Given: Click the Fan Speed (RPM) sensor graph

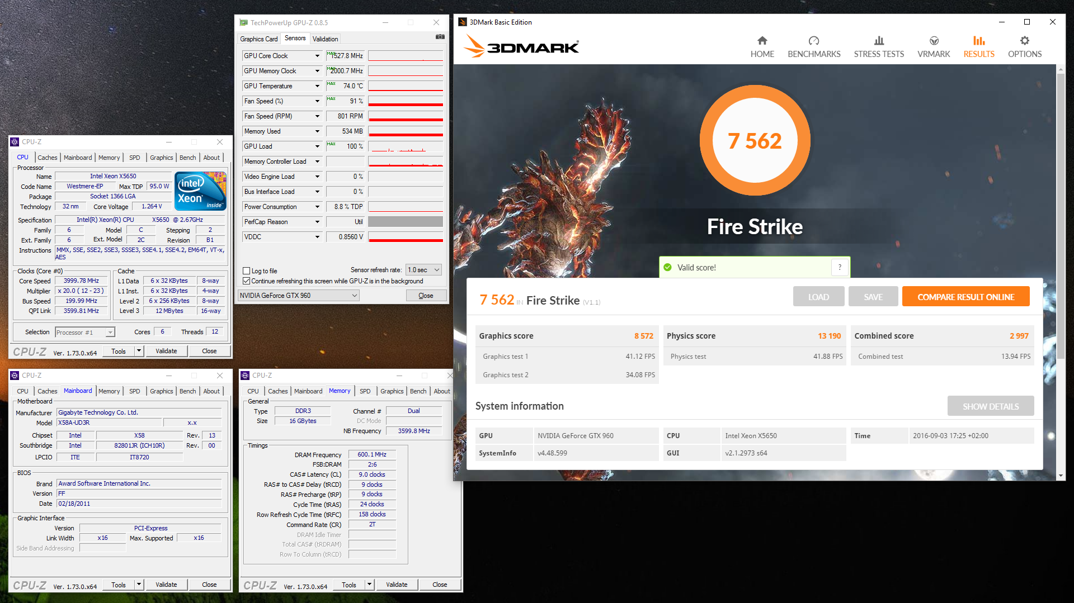Looking at the screenshot, I should [406, 116].
